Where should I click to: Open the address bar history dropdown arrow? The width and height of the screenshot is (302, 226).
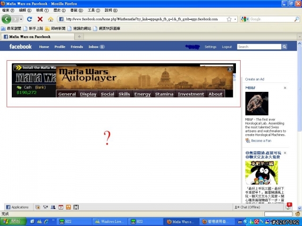pos(235,19)
